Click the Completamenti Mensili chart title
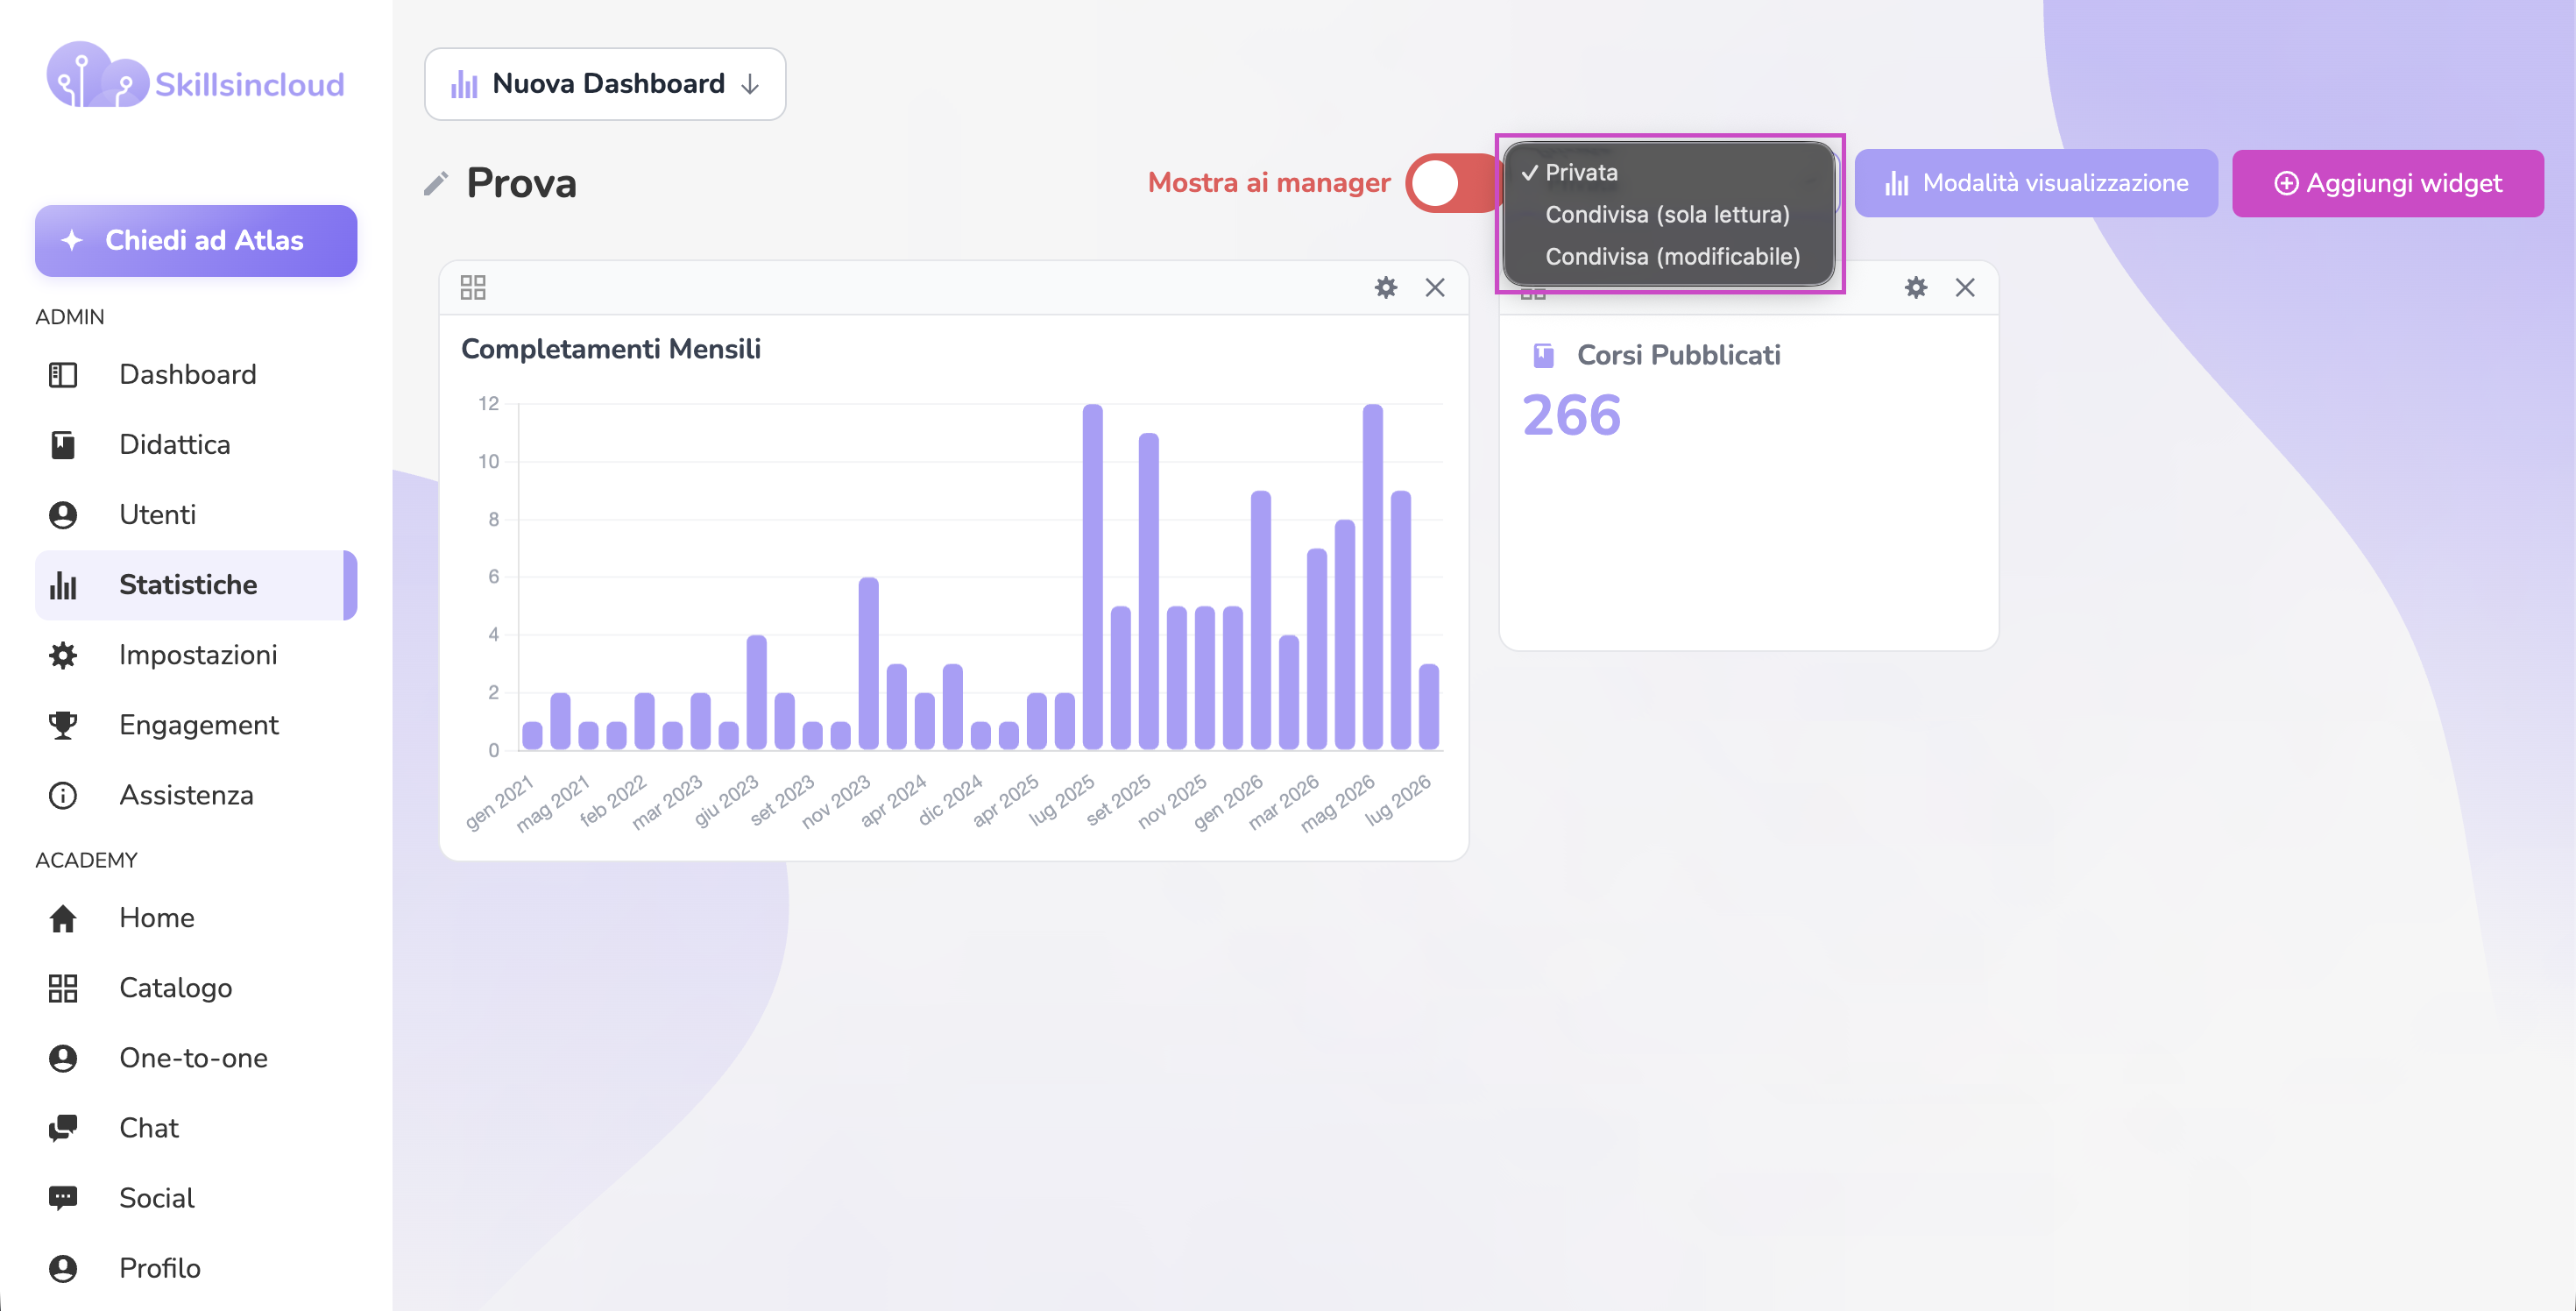The image size is (2576, 1311). click(x=611, y=349)
